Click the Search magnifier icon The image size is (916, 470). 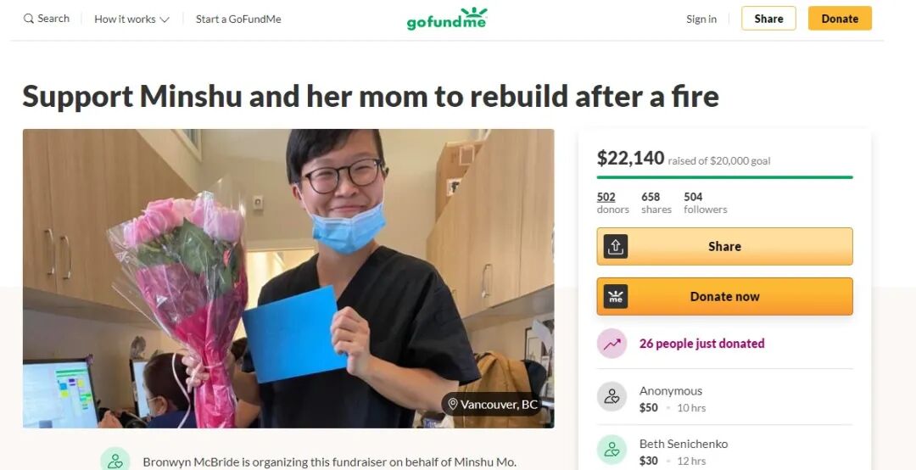[28, 19]
